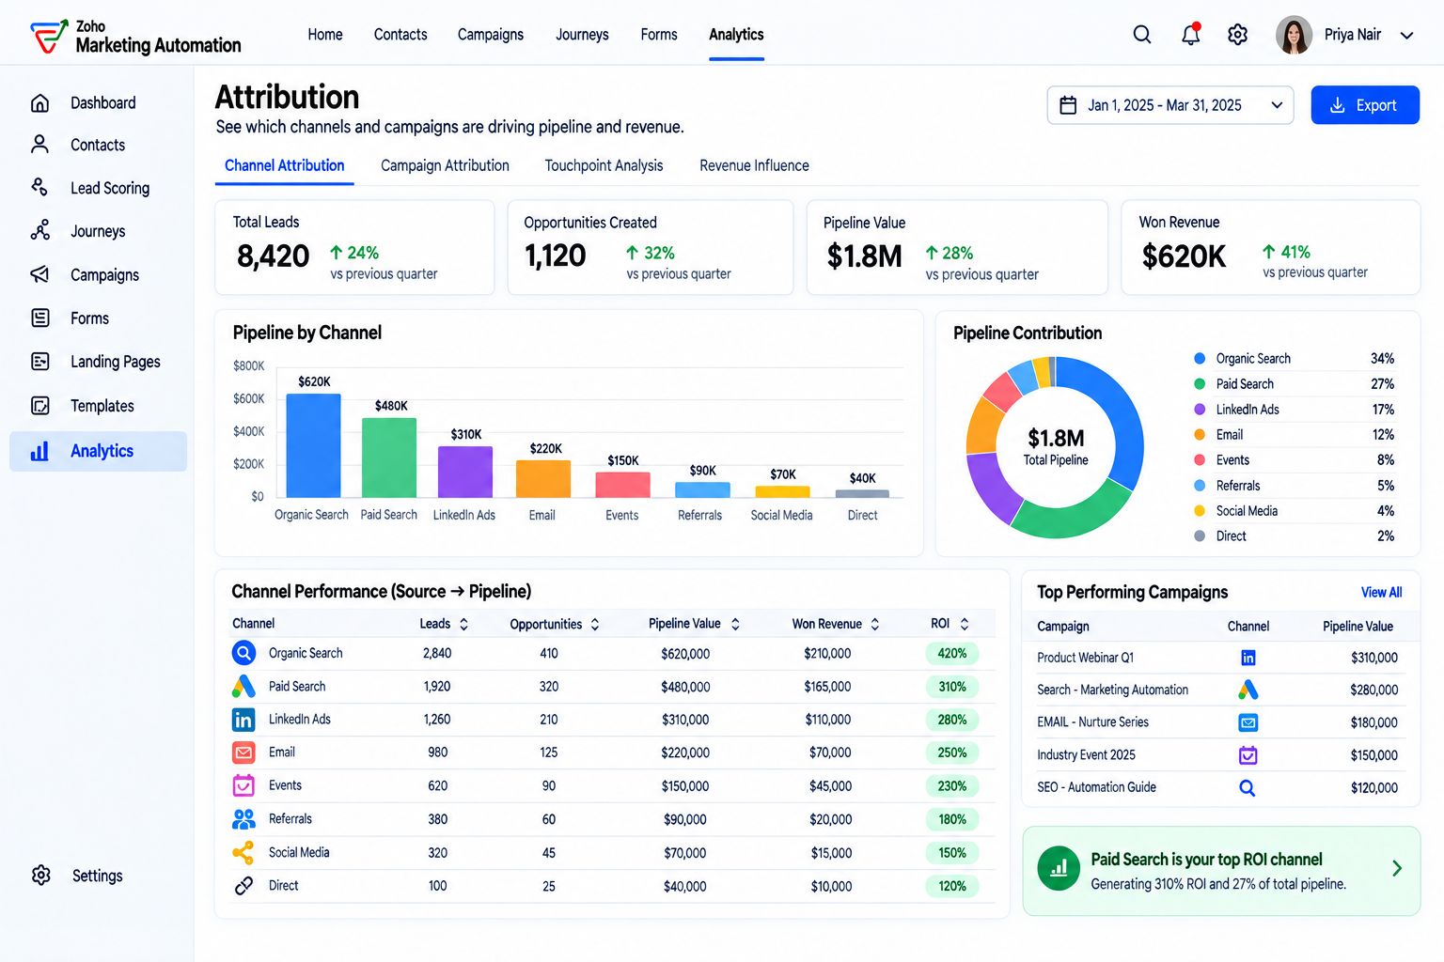Click the Paid Search channel icon
The height and width of the screenshot is (962, 1444).
pos(243,687)
